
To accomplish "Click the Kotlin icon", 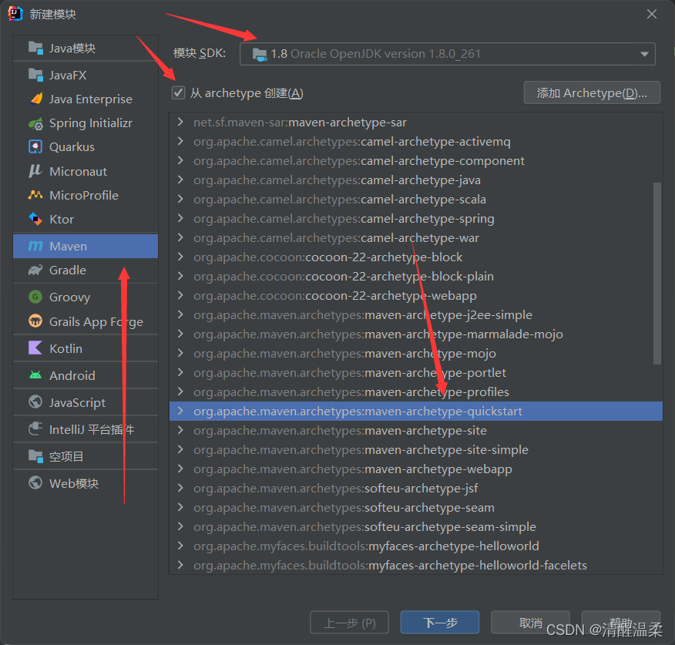I will pos(35,348).
